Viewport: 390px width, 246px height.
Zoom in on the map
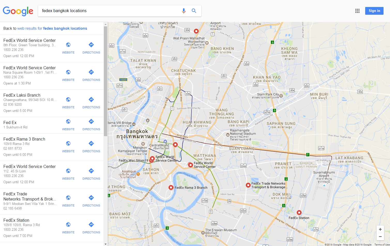coord(380,229)
